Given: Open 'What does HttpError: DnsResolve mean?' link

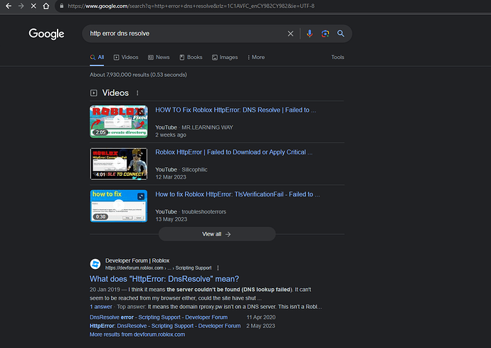Looking at the screenshot, I should pyautogui.click(x=164, y=279).
